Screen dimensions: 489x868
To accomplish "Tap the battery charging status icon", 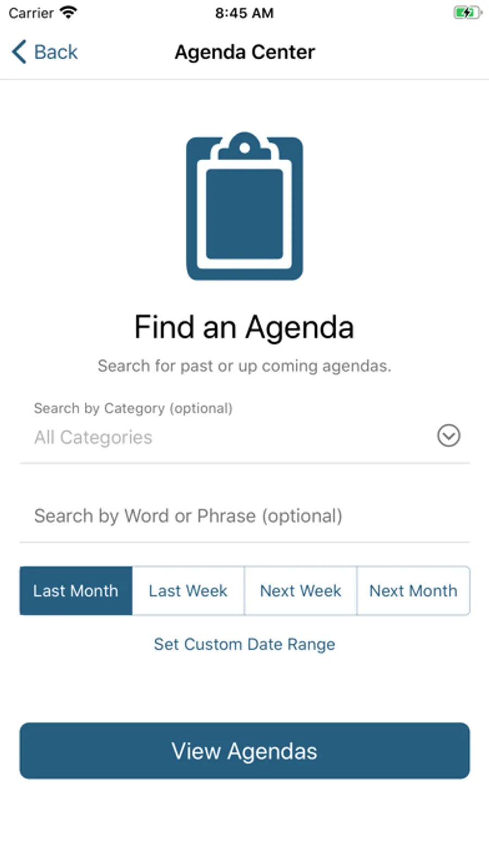I will pyautogui.click(x=468, y=12).
